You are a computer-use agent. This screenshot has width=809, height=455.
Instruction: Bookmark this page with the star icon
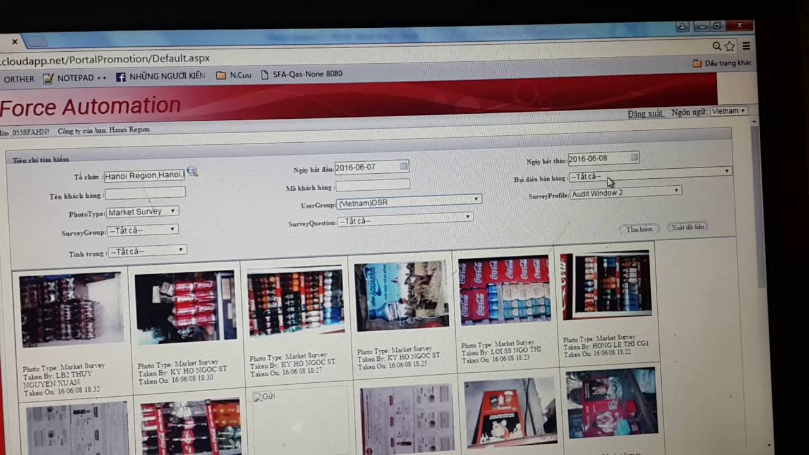pyautogui.click(x=730, y=46)
